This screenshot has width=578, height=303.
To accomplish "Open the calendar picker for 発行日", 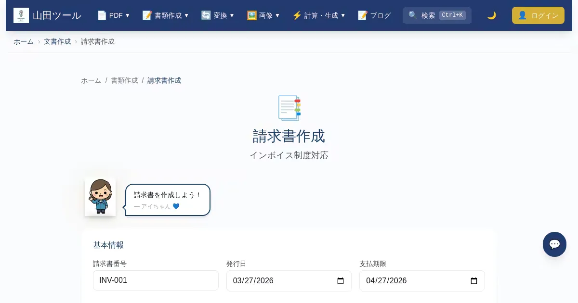I will pyautogui.click(x=341, y=281).
